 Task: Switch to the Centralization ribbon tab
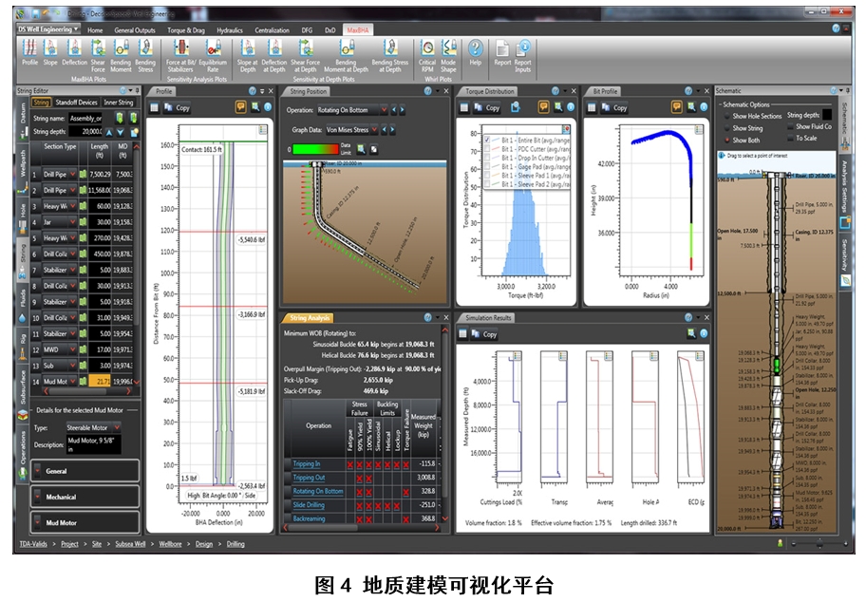(x=272, y=30)
